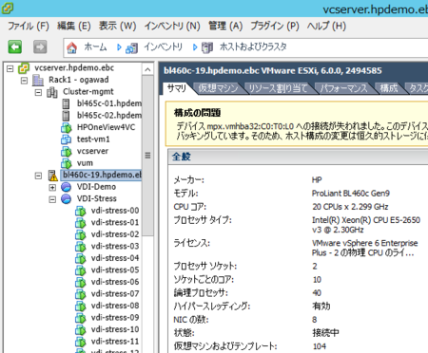This screenshot has width=428, height=353.
Task: Switch to the 構成 tab
Action: pyautogui.click(x=389, y=88)
